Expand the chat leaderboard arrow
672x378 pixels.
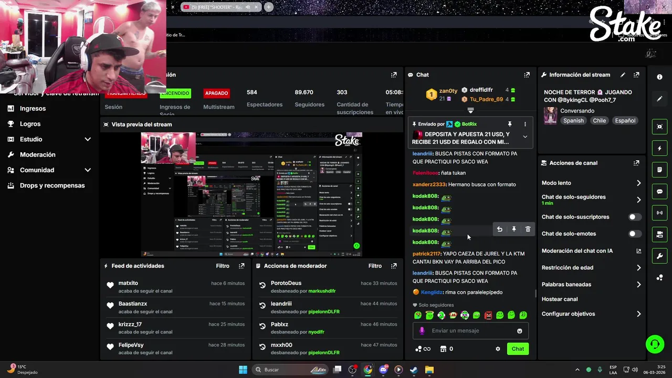tap(470, 110)
